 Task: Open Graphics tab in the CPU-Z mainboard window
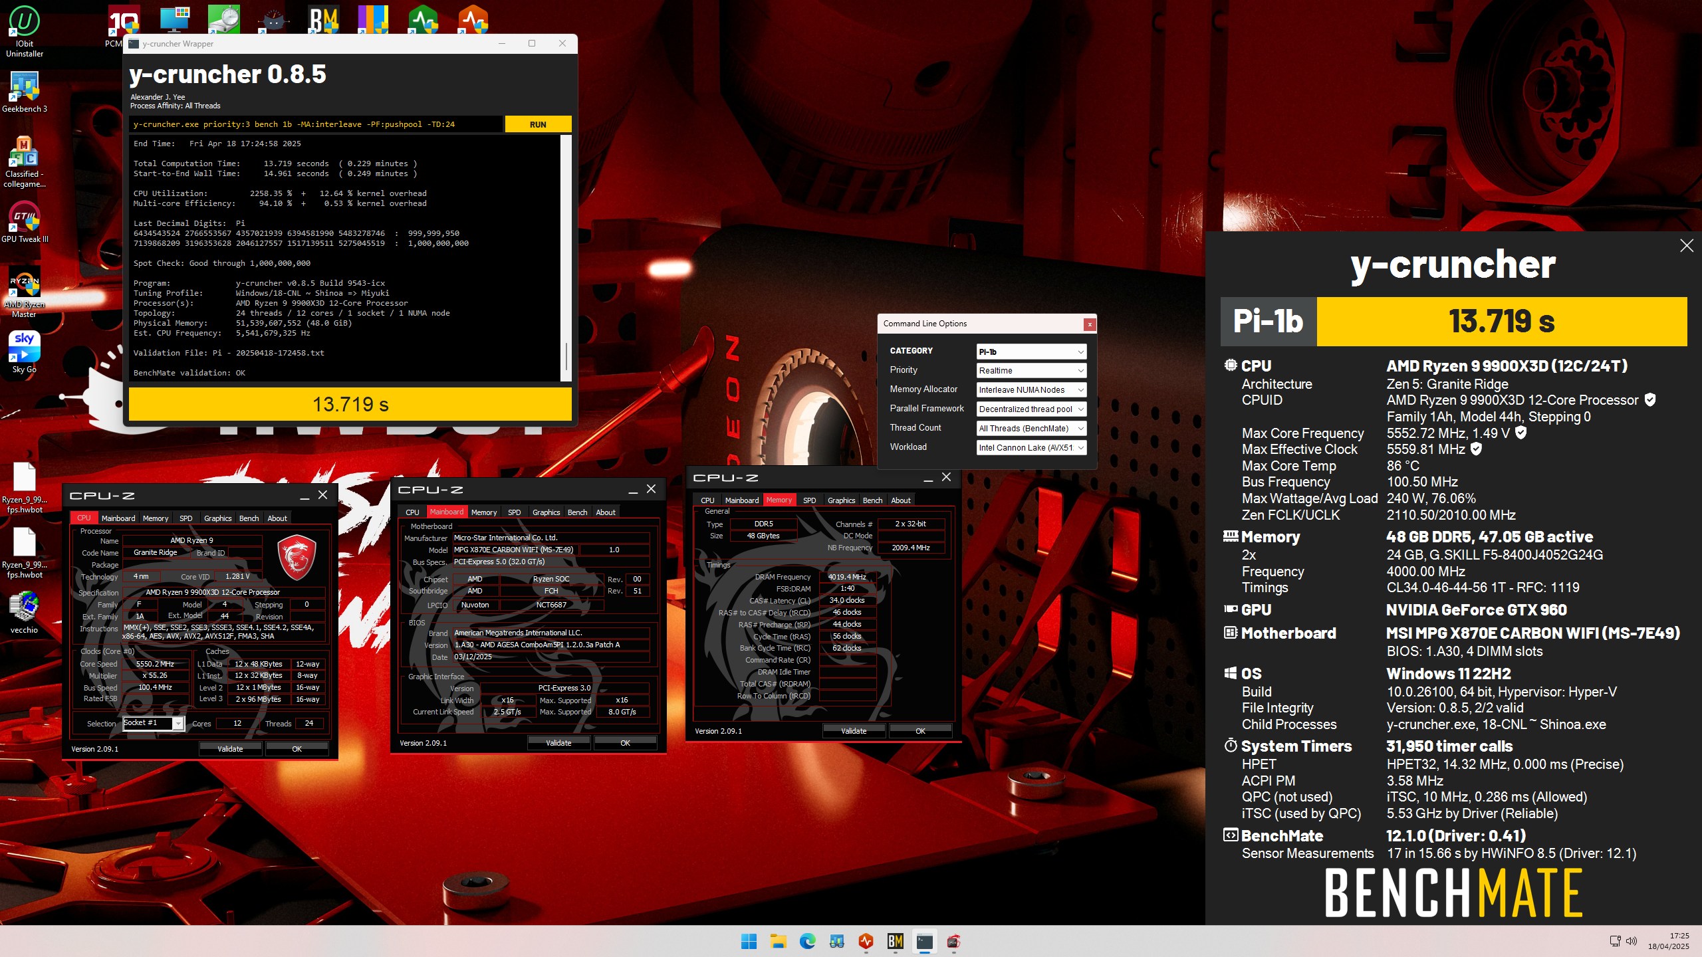click(x=546, y=512)
